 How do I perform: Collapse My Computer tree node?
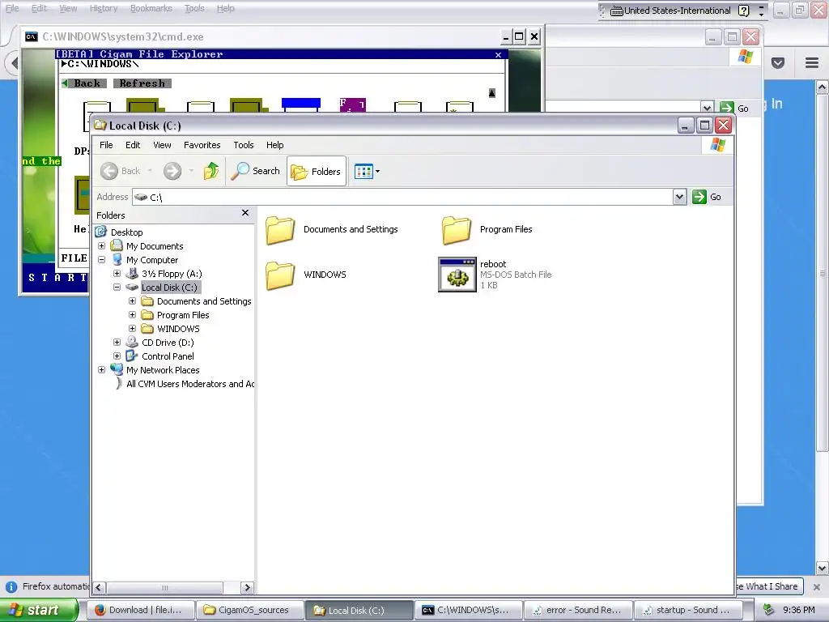coord(101,260)
